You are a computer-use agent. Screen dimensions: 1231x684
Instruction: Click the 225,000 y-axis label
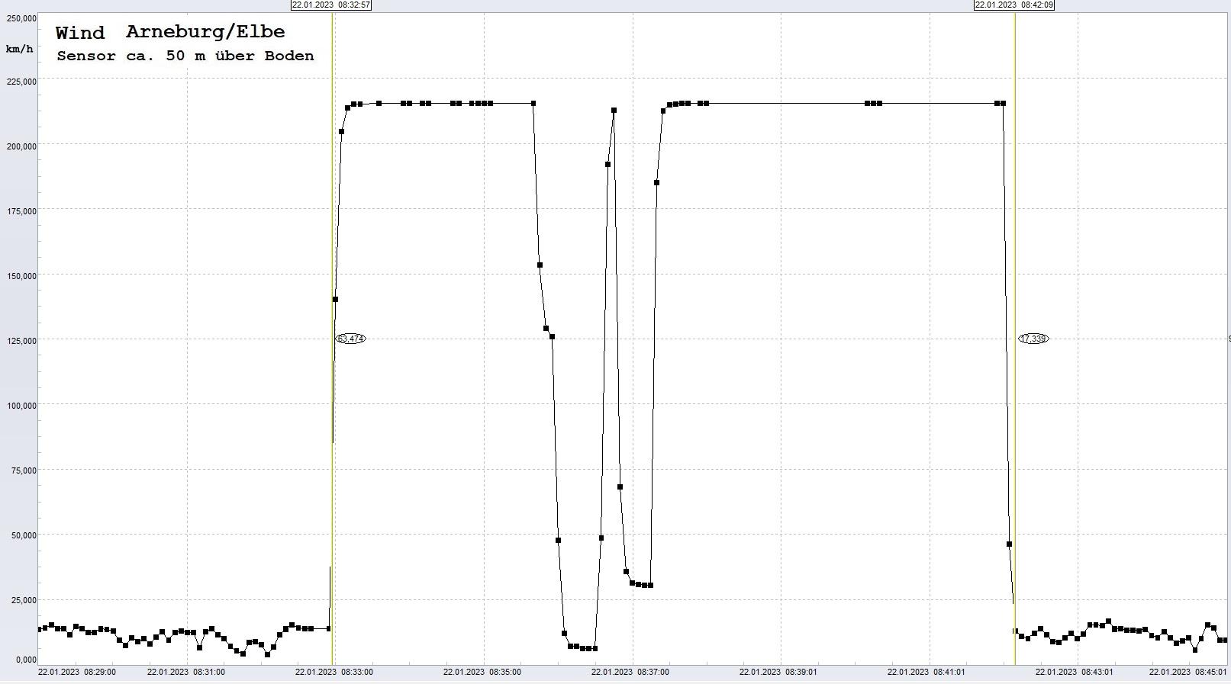(21, 82)
